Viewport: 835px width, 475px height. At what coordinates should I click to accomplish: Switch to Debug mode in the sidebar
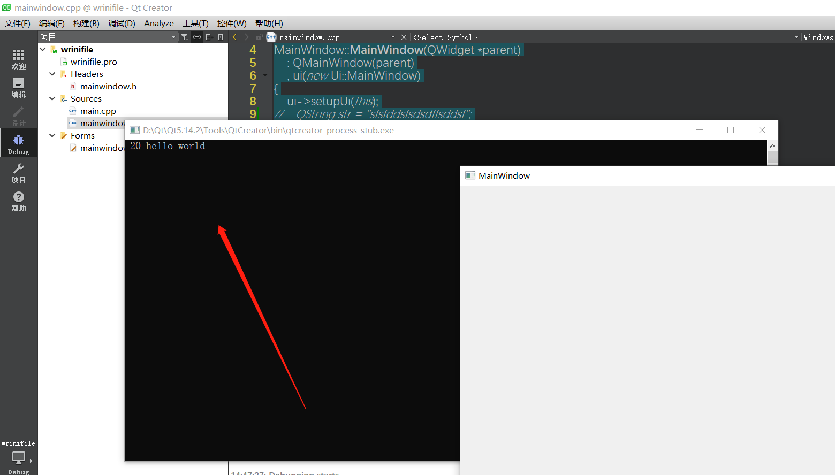coord(19,144)
